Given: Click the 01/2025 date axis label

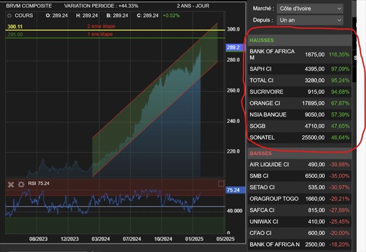Looking at the screenshot, I should pos(194,239).
